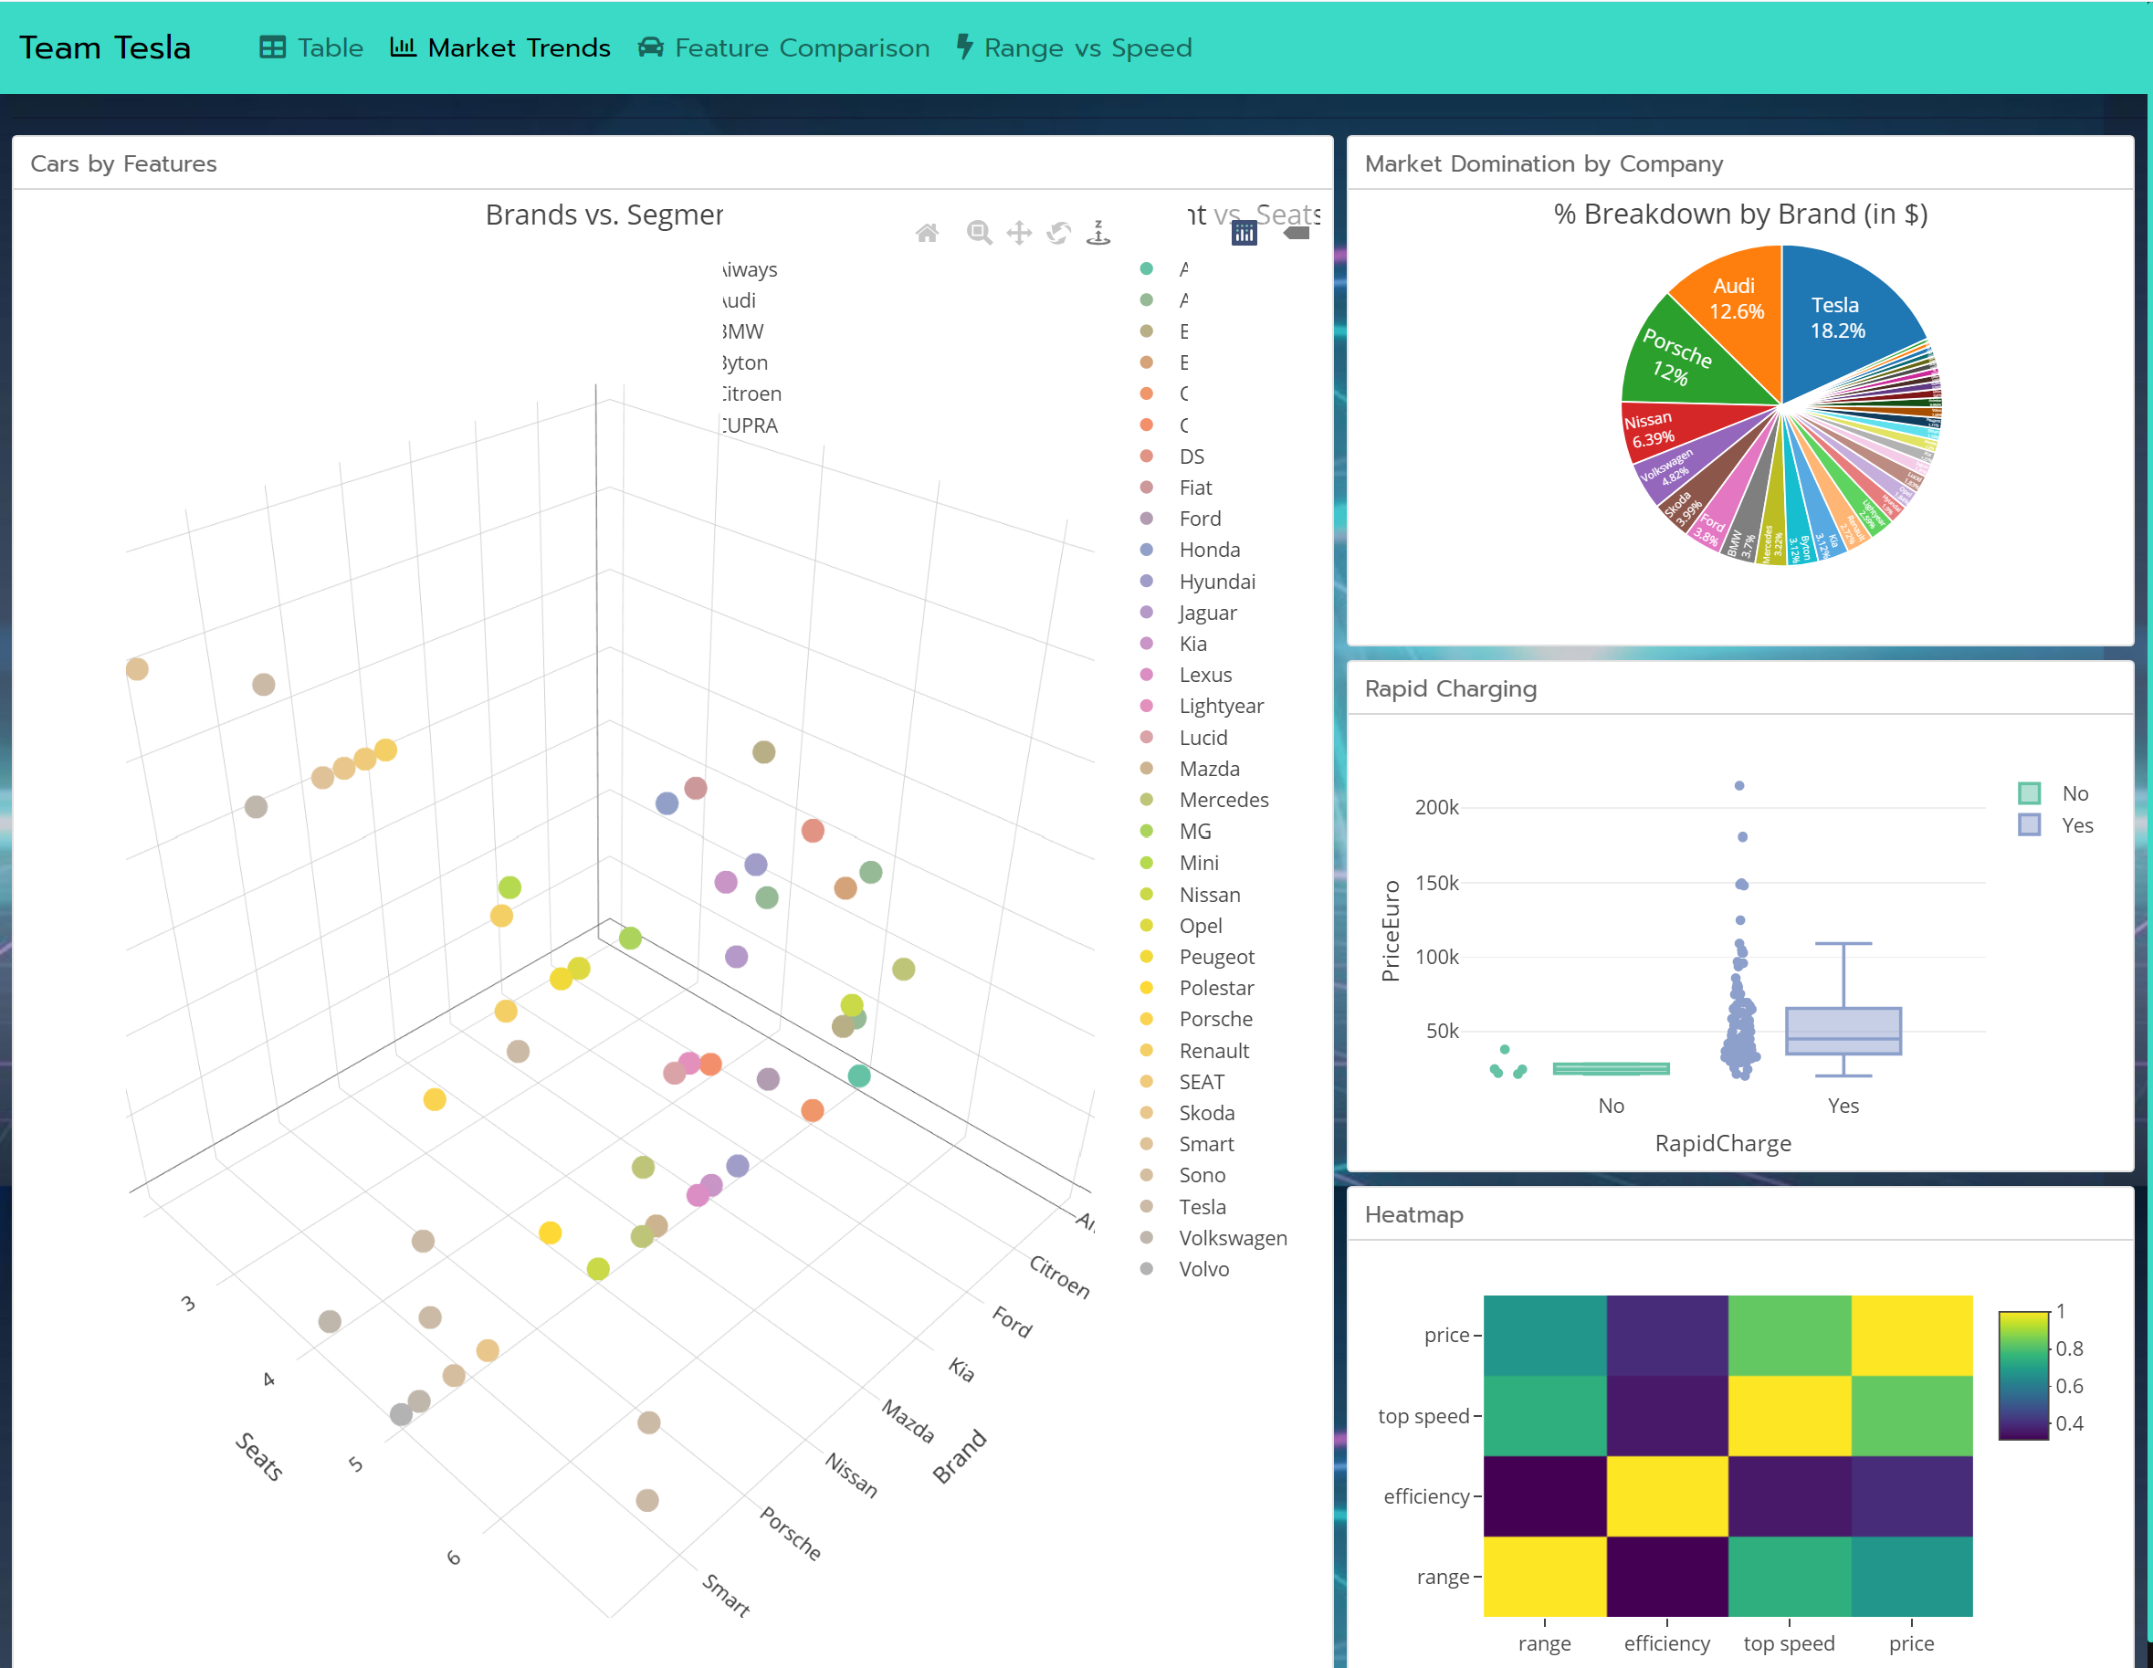Screen dimensions: 2153x1668
Task: Click the Reset camera home icon
Action: pos(927,234)
